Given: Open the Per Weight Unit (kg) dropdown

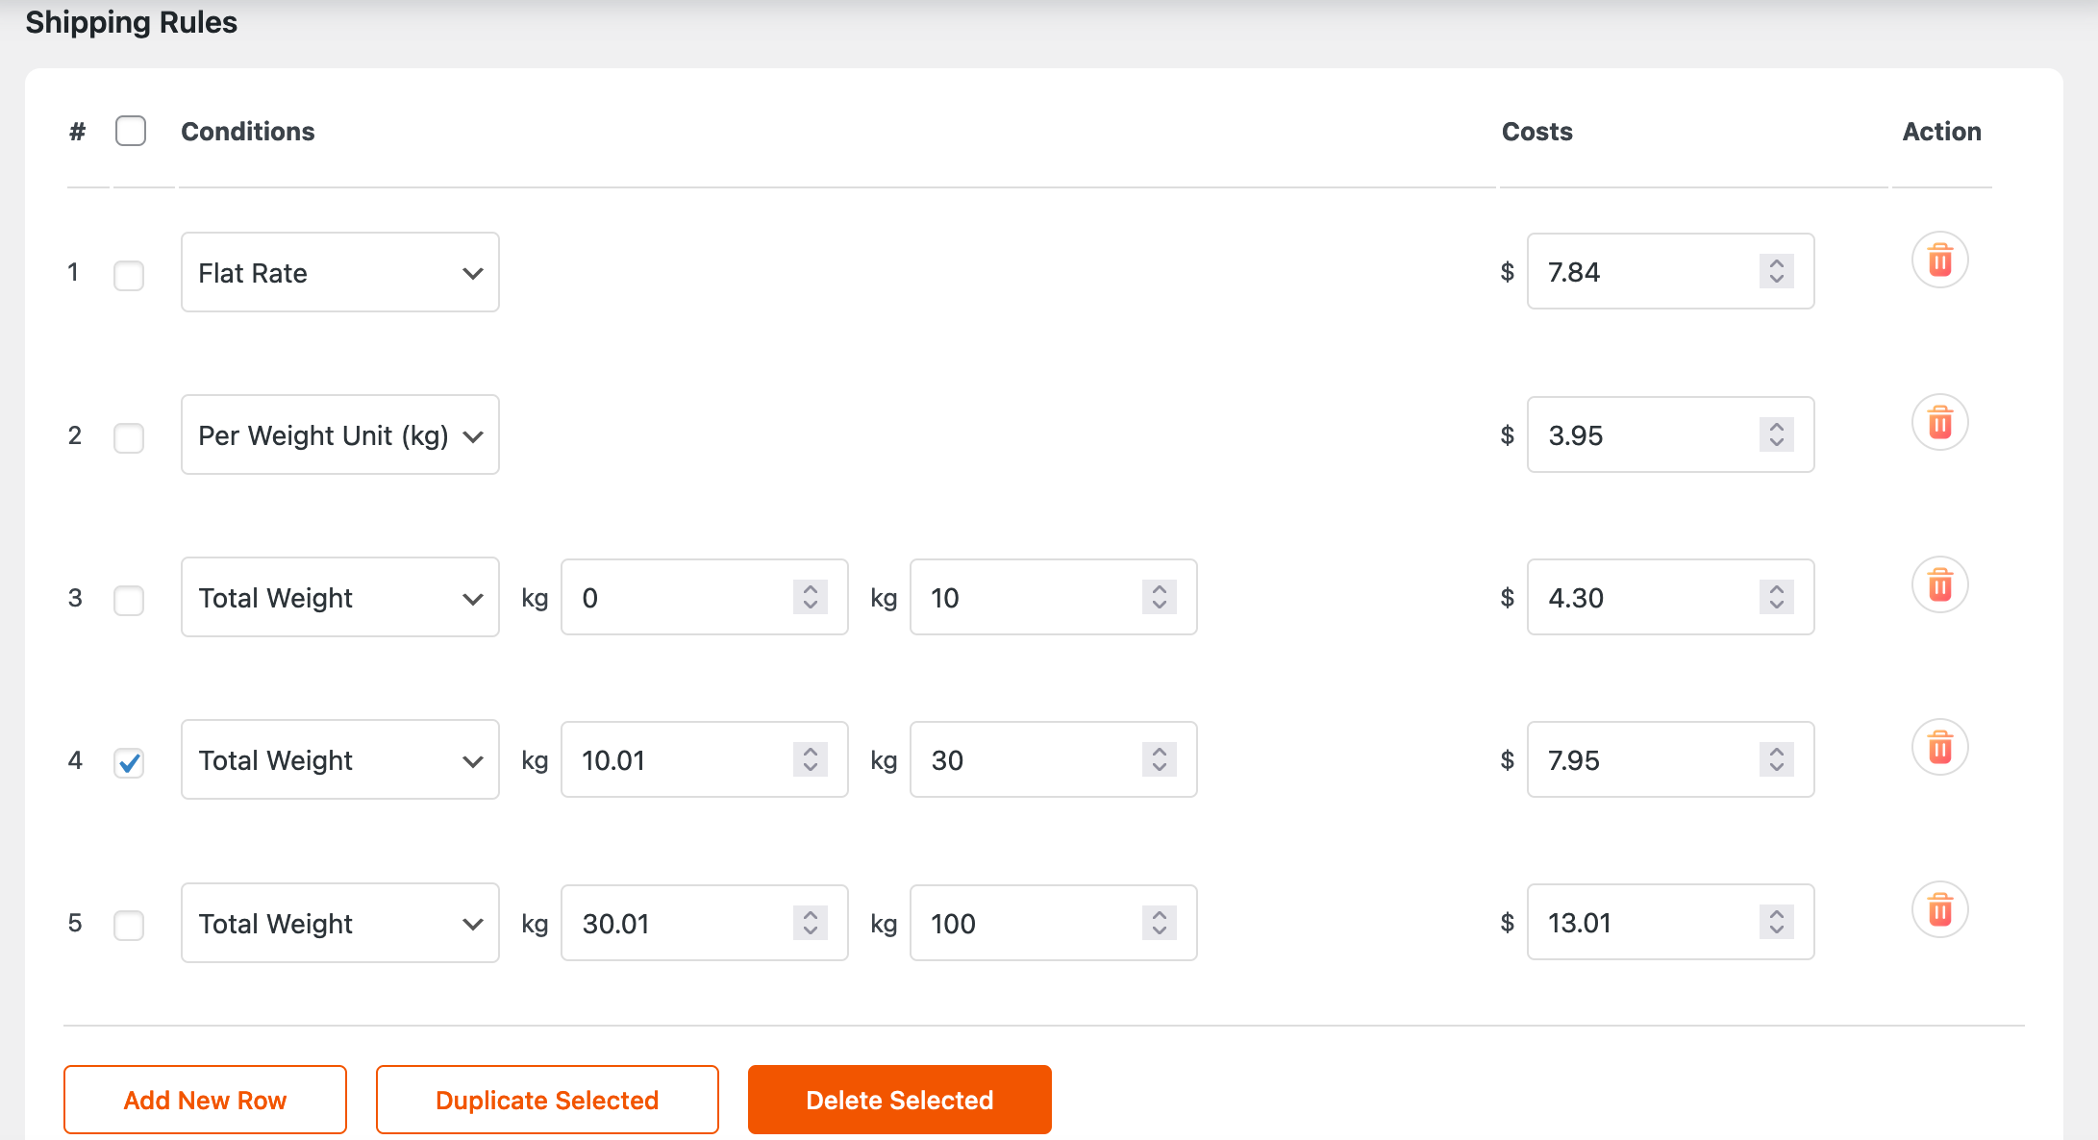Looking at the screenshot, I should click(340, 434).
